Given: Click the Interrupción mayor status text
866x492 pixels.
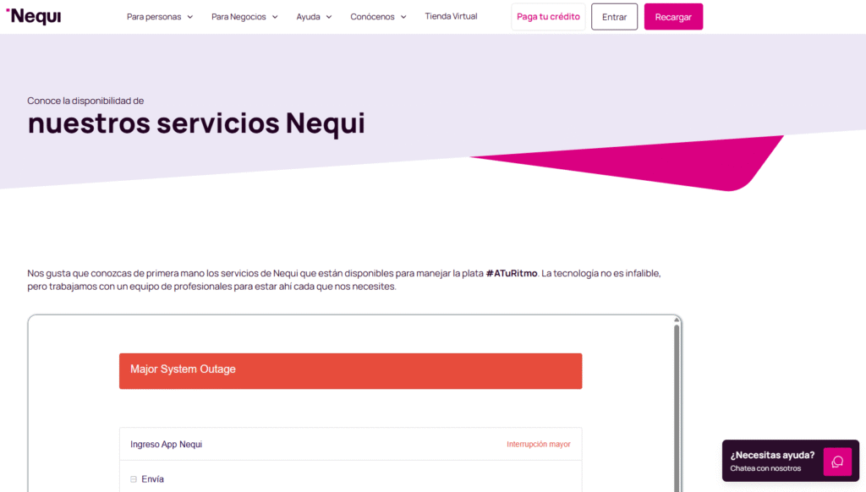Looking at the screenshot, I should point(538,444).
